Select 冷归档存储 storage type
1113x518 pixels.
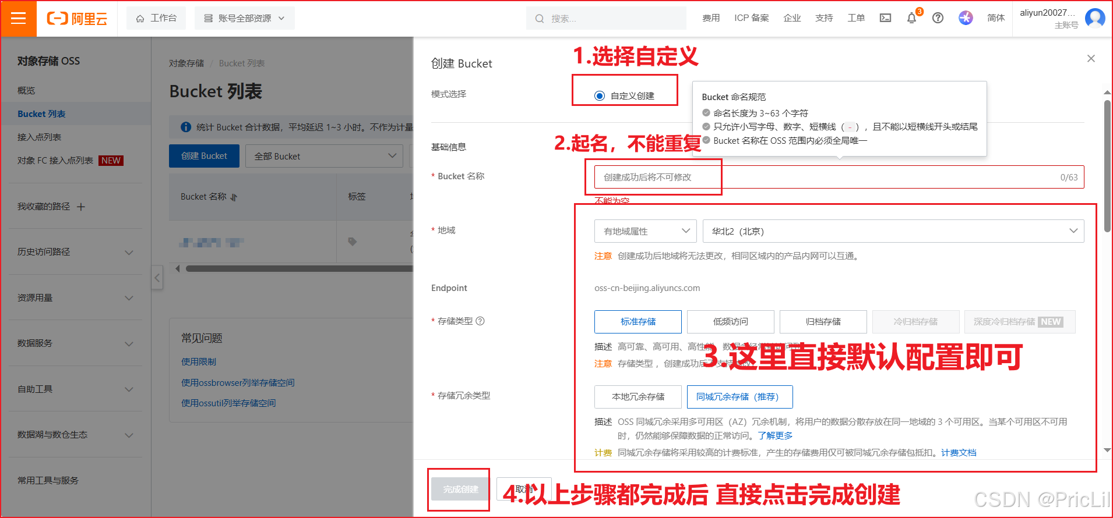[x=916, y=321]
